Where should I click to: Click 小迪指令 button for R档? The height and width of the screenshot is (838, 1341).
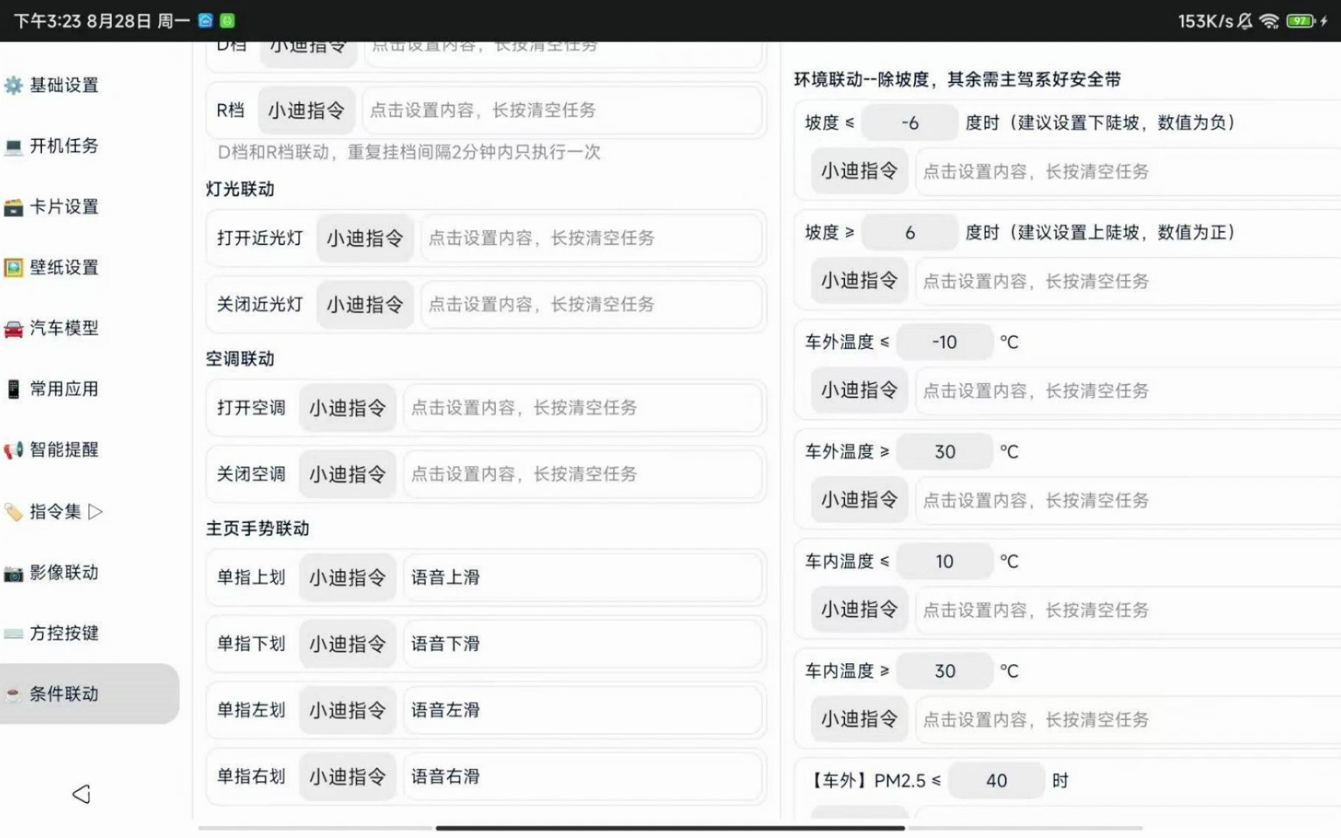pos(307,110)
